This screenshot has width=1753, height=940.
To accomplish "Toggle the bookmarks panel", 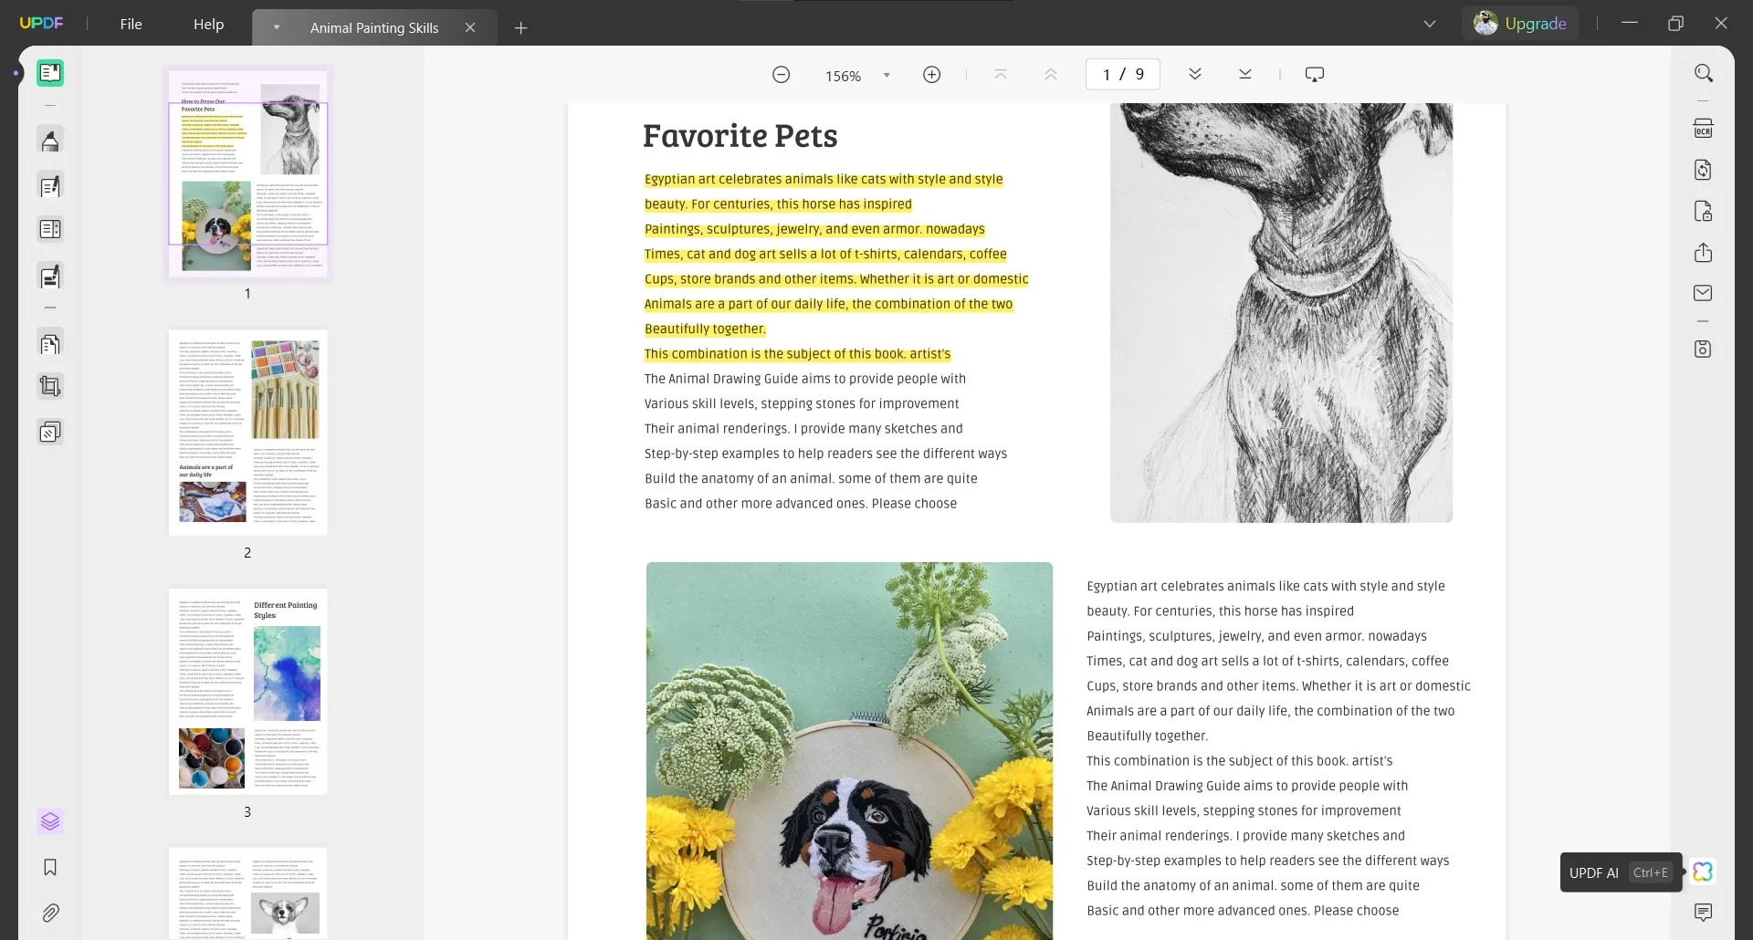I will (50, 867).
